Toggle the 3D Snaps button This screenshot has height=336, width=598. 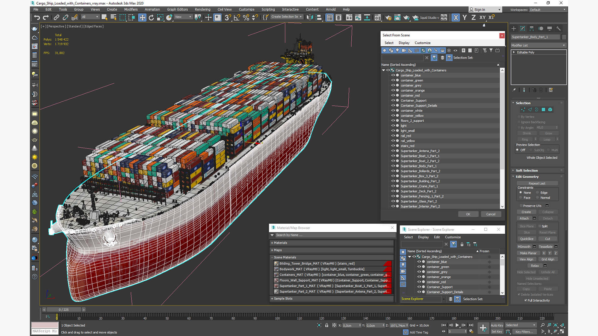tap(228, 17)
